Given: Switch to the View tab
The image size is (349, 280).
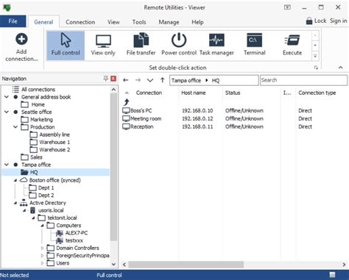Looking at the screenshot, I should point(113,22).
